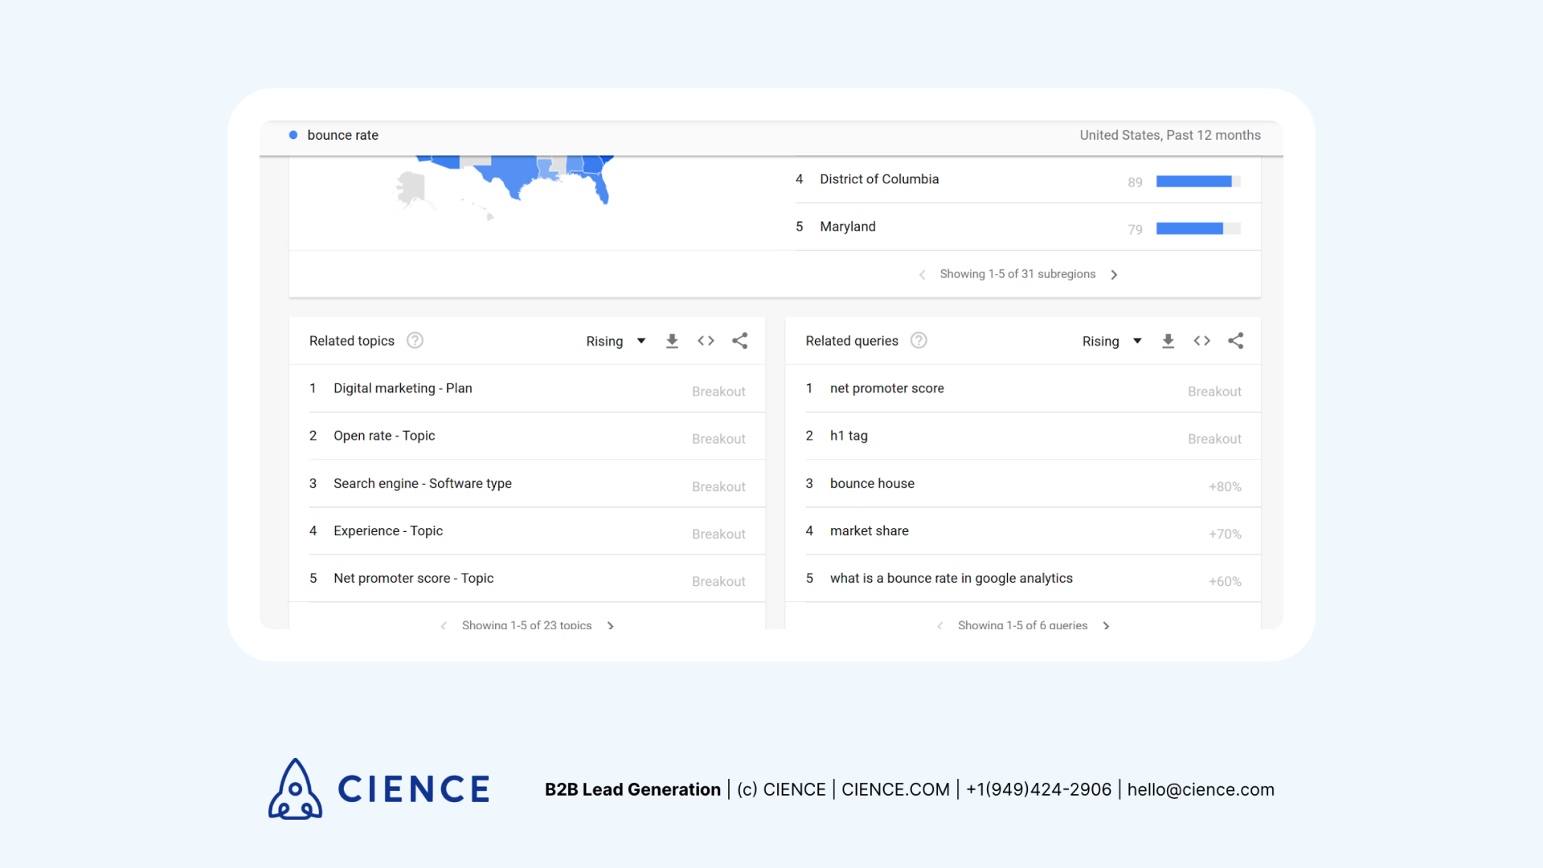
Task: Open embed code for Related topics
Action: point(706,341)
